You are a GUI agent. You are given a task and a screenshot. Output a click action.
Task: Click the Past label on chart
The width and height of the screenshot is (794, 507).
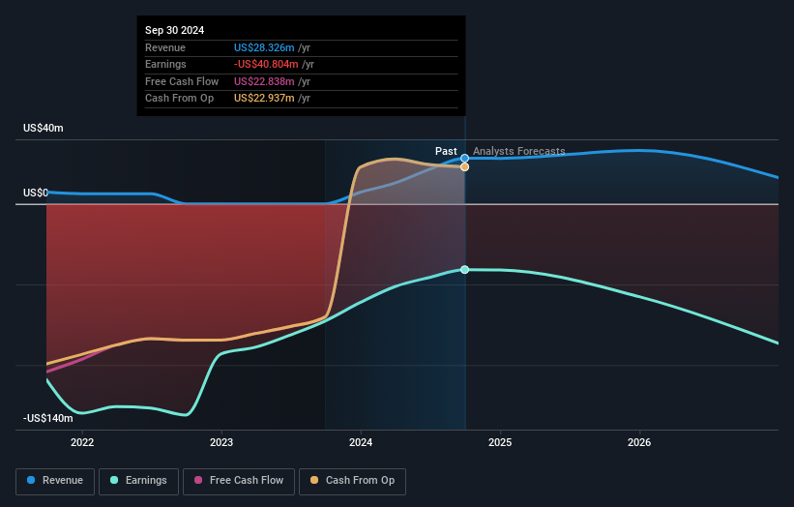tap(446, 151)
